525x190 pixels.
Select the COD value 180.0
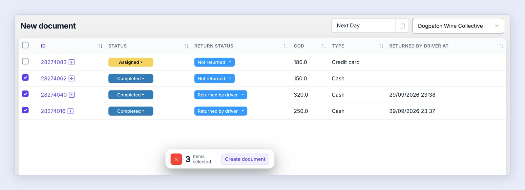tap(300, 62)
